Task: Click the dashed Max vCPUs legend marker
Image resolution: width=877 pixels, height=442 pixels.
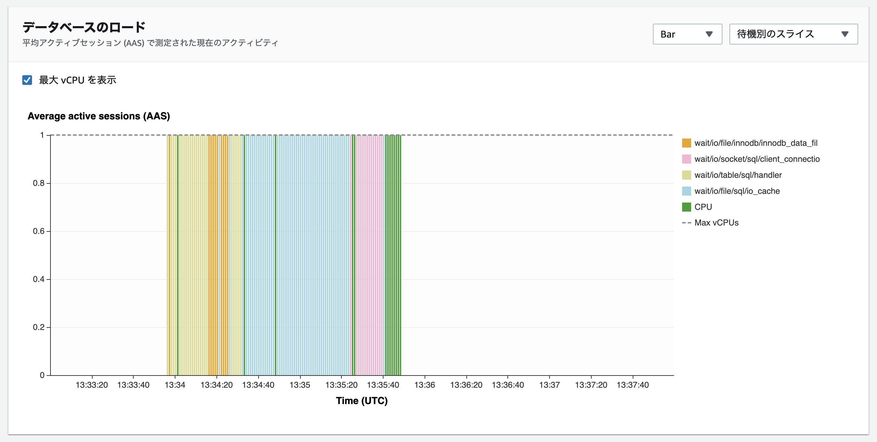Action: 686,223
